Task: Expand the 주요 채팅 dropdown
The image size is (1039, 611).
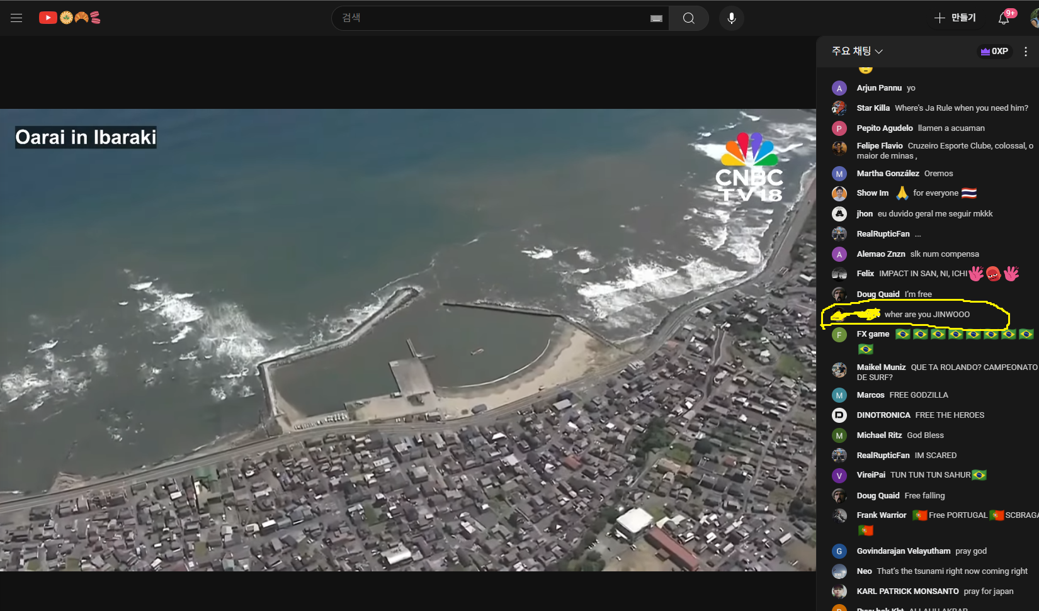Action: 857,51
